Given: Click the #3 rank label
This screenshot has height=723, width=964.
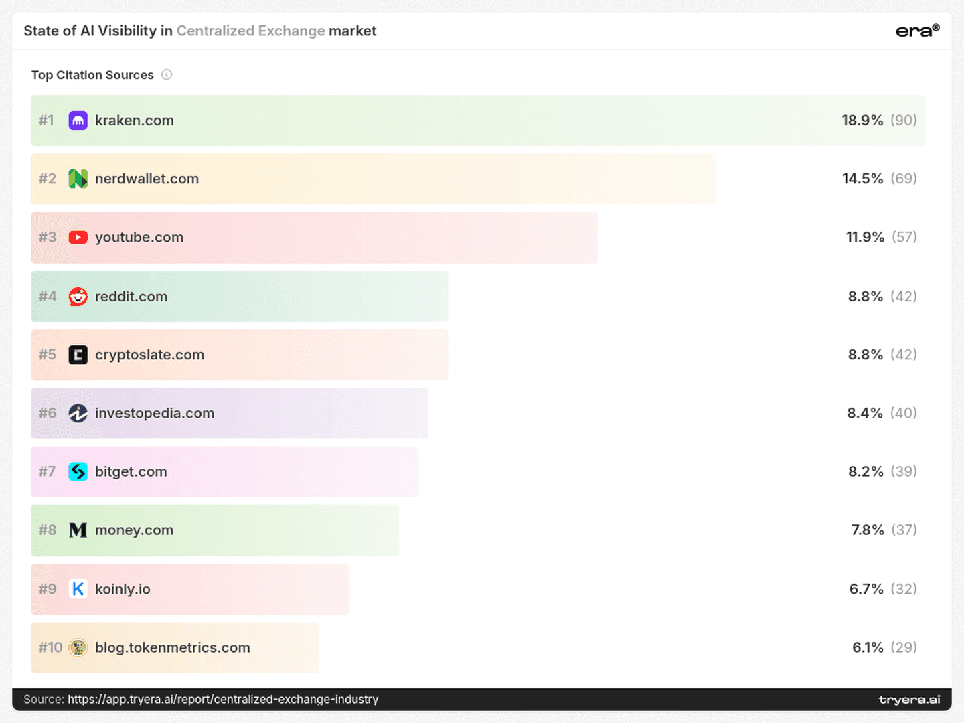Looking at the screenshot, I should [48, 237].
